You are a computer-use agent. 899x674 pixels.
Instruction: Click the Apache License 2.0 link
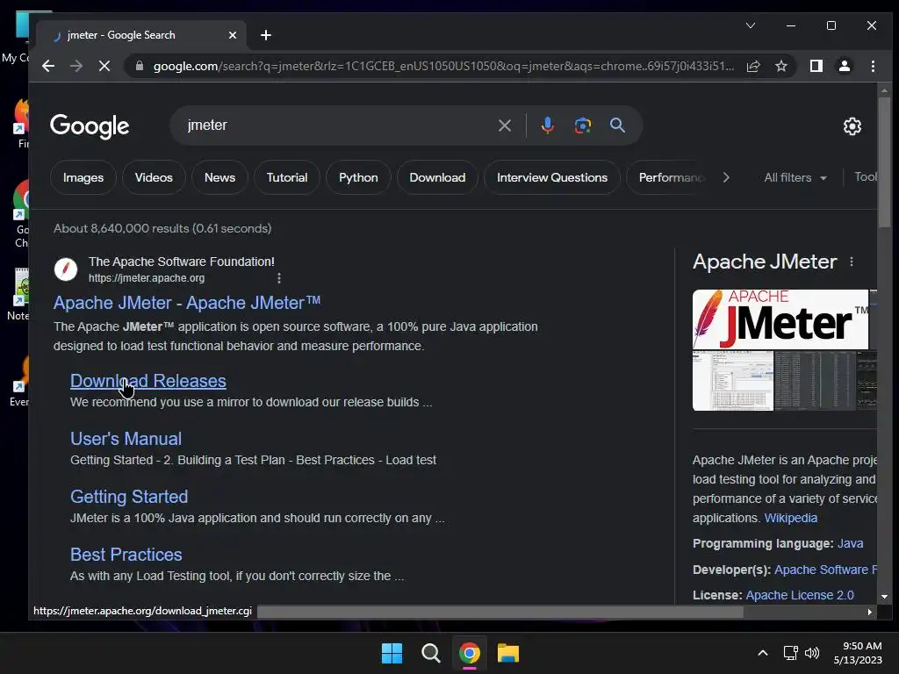[x=799, y=596]
